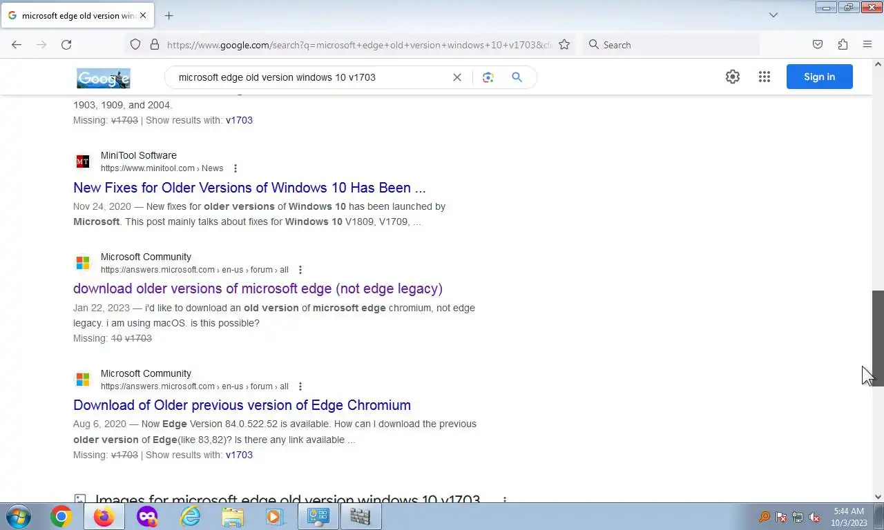This screenshot has width=884, height=530.
Task: Open a new browser tab
Action: [x=169, y=15]
